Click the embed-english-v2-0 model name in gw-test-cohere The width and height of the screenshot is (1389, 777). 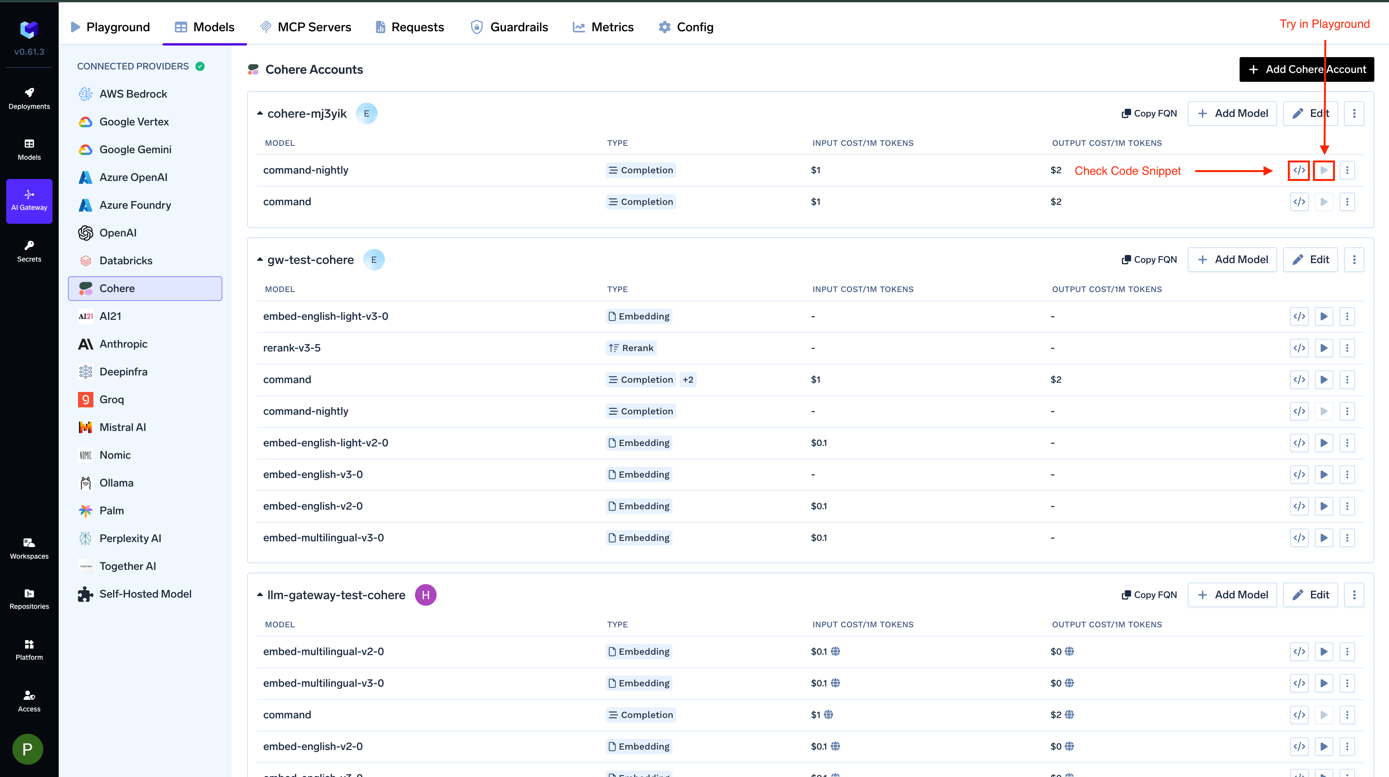click(x=313, y=507)
